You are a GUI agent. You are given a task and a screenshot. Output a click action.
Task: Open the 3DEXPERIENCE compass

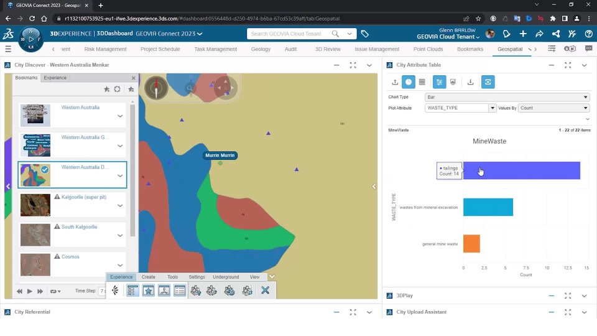pos(31,39)
